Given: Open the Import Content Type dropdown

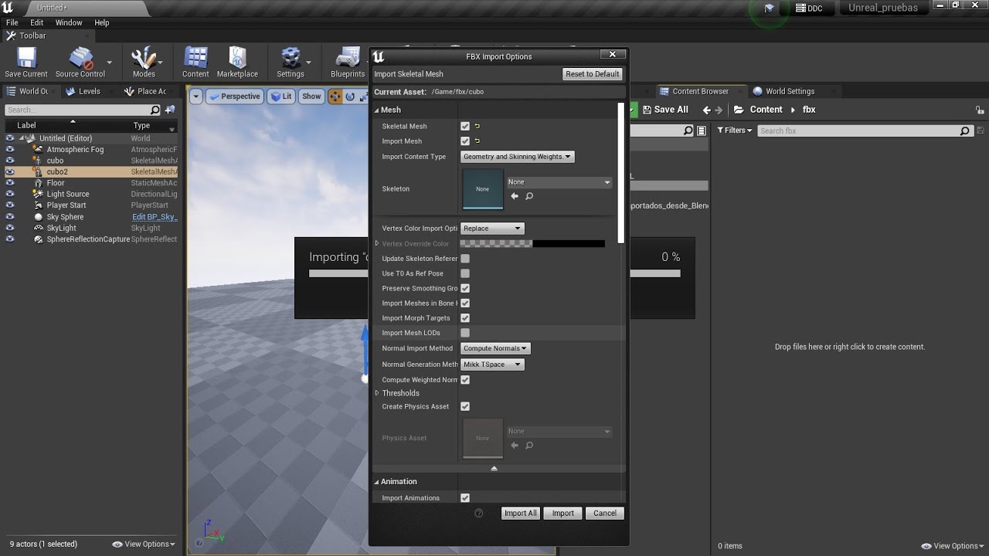Looking at the screenshot, I should point(517,157).
